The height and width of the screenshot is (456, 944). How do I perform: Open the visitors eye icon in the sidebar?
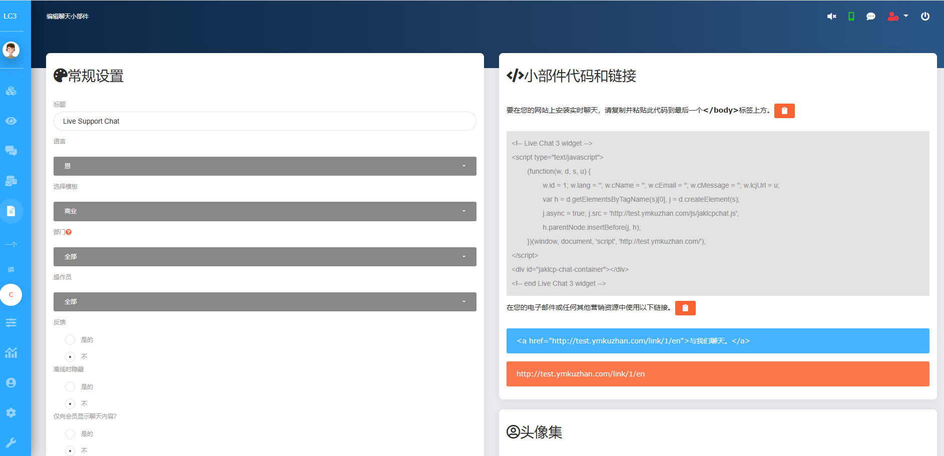tap(11, 121)
